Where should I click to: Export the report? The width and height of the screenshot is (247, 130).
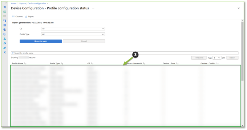29,17
